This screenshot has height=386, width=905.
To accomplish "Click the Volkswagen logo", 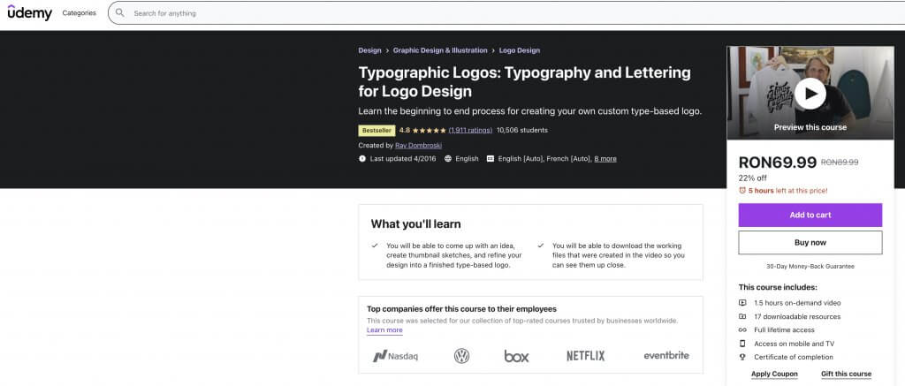I will tap(461, 356).
